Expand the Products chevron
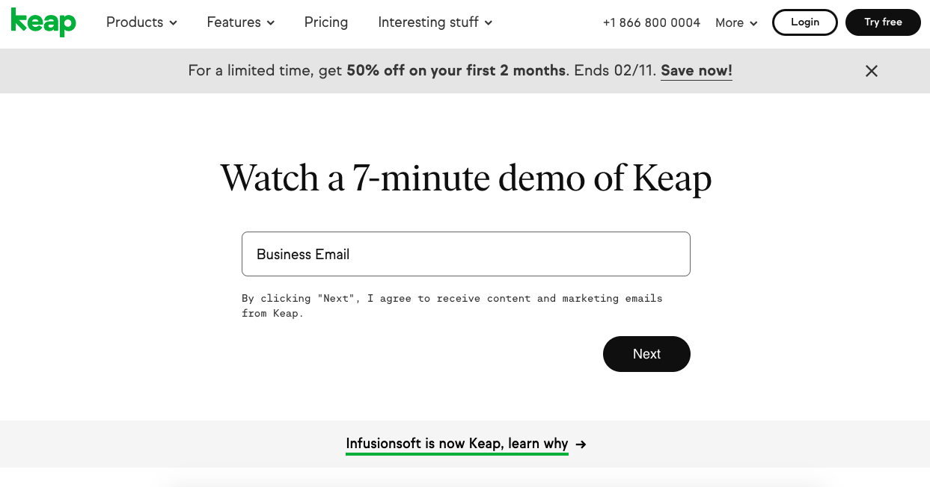This screenshot has width=930, height=487. point(174,23)
